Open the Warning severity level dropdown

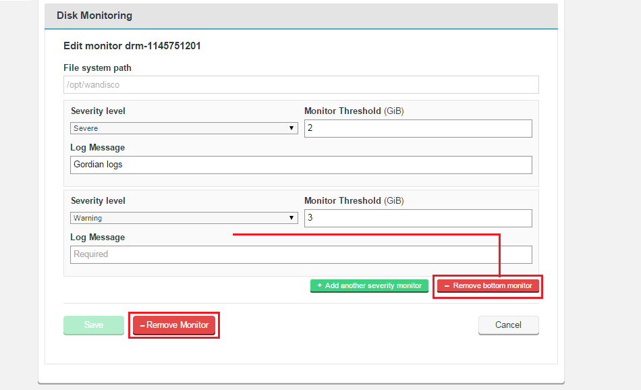pos(184,218)
